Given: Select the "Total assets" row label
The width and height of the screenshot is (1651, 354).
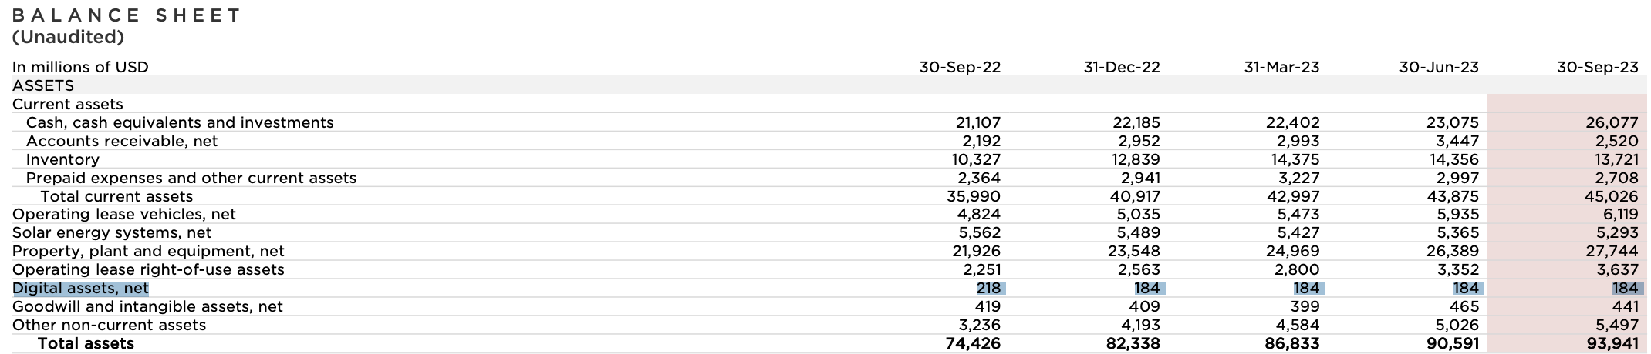Looking at the screenshot, I should (86, 344).
